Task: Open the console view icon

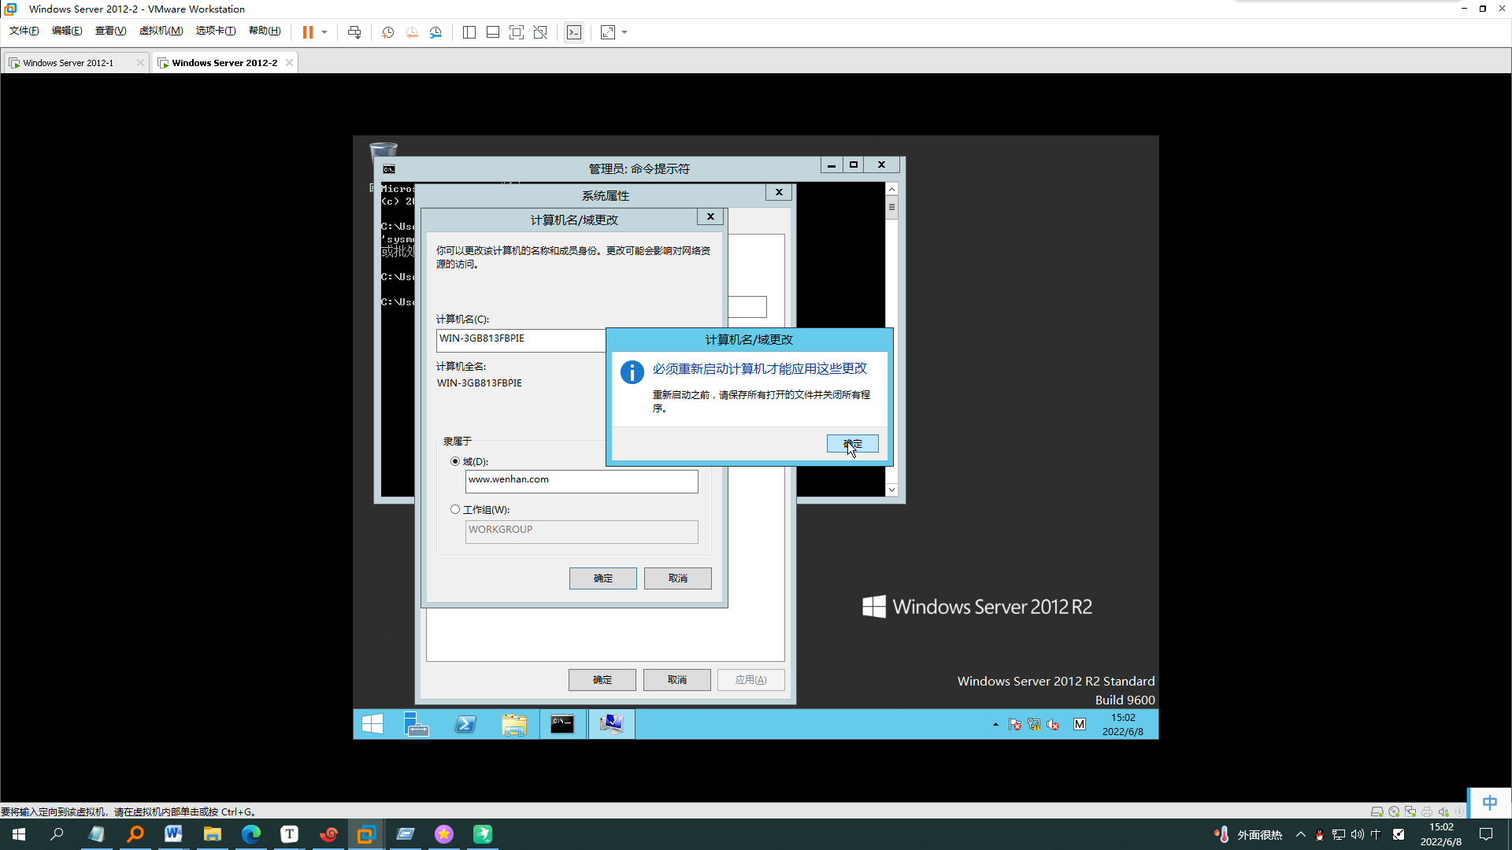Action: point(574,32)
